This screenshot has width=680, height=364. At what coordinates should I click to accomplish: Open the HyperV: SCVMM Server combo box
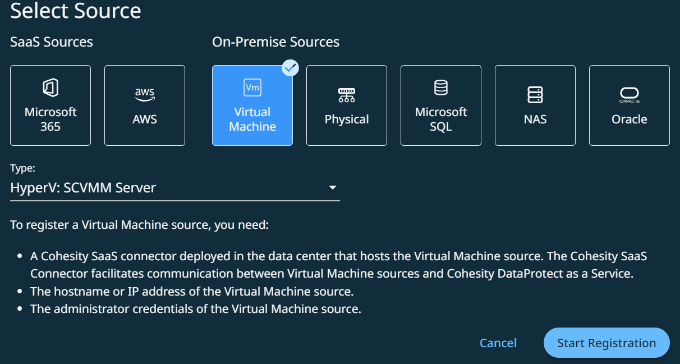pos(168,188)
